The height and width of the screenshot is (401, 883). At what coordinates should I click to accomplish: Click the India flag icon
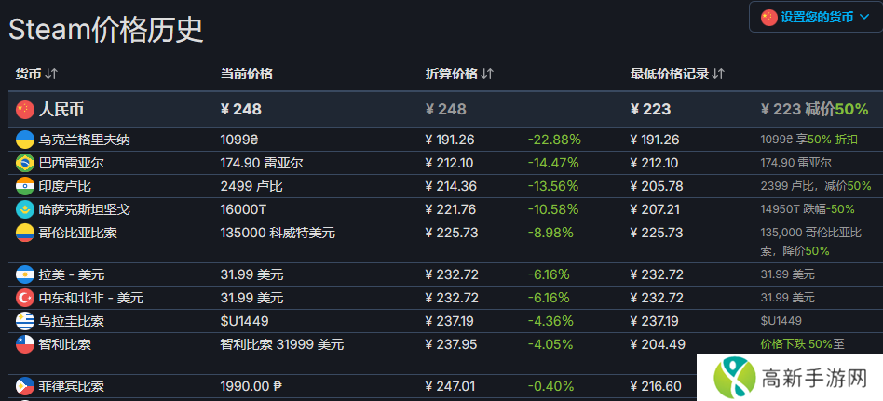tap(24, 186)
